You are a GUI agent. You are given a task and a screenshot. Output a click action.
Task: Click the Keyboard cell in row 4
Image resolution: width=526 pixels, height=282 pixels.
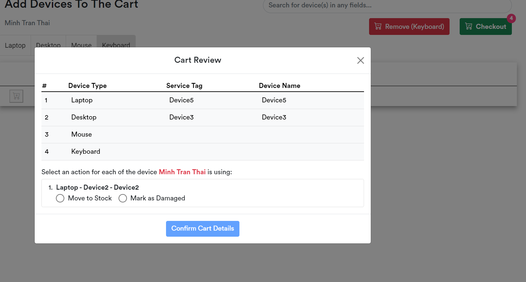point(86,151)
